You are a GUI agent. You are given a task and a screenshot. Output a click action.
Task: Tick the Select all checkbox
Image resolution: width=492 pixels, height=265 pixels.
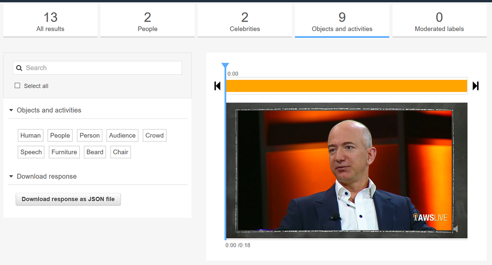[17, 85]
